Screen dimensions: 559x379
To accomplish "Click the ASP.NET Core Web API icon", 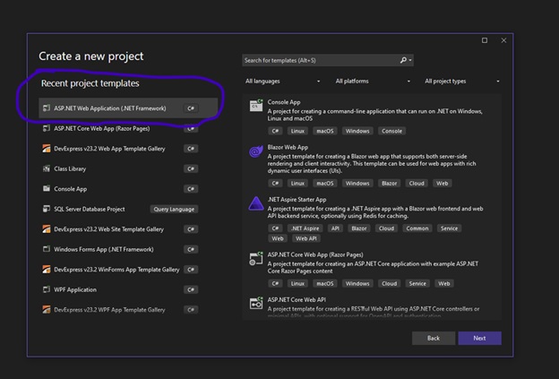I will [256, 304].
